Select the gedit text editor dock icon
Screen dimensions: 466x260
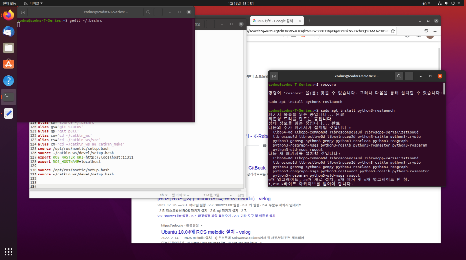9,113
